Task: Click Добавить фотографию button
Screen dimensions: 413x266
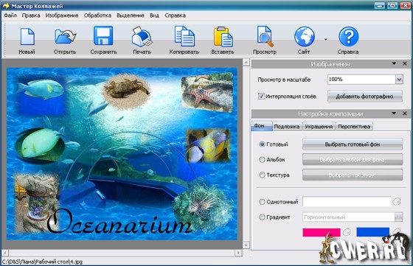Action: 365,97
